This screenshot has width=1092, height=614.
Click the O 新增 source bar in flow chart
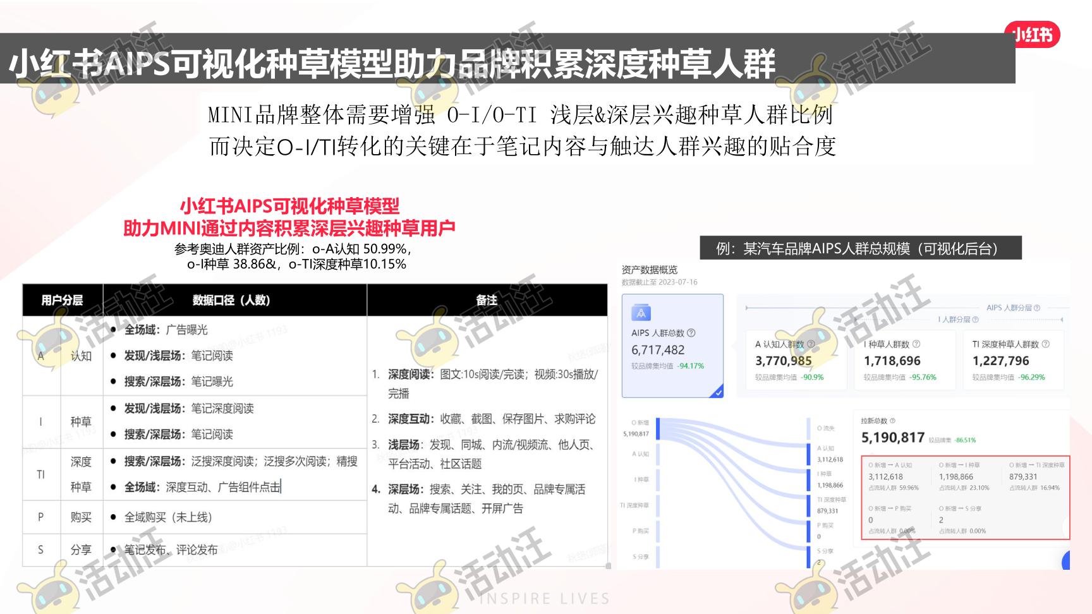click(x=658, y=429)
